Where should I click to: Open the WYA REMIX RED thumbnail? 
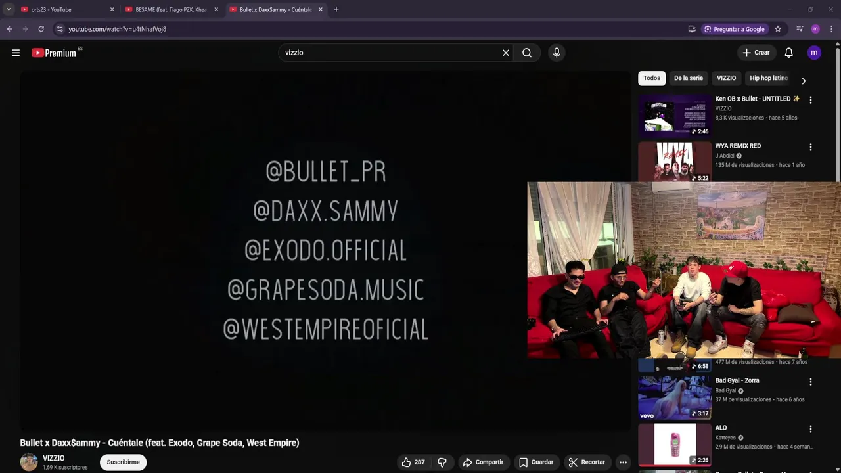pos(675,162)
